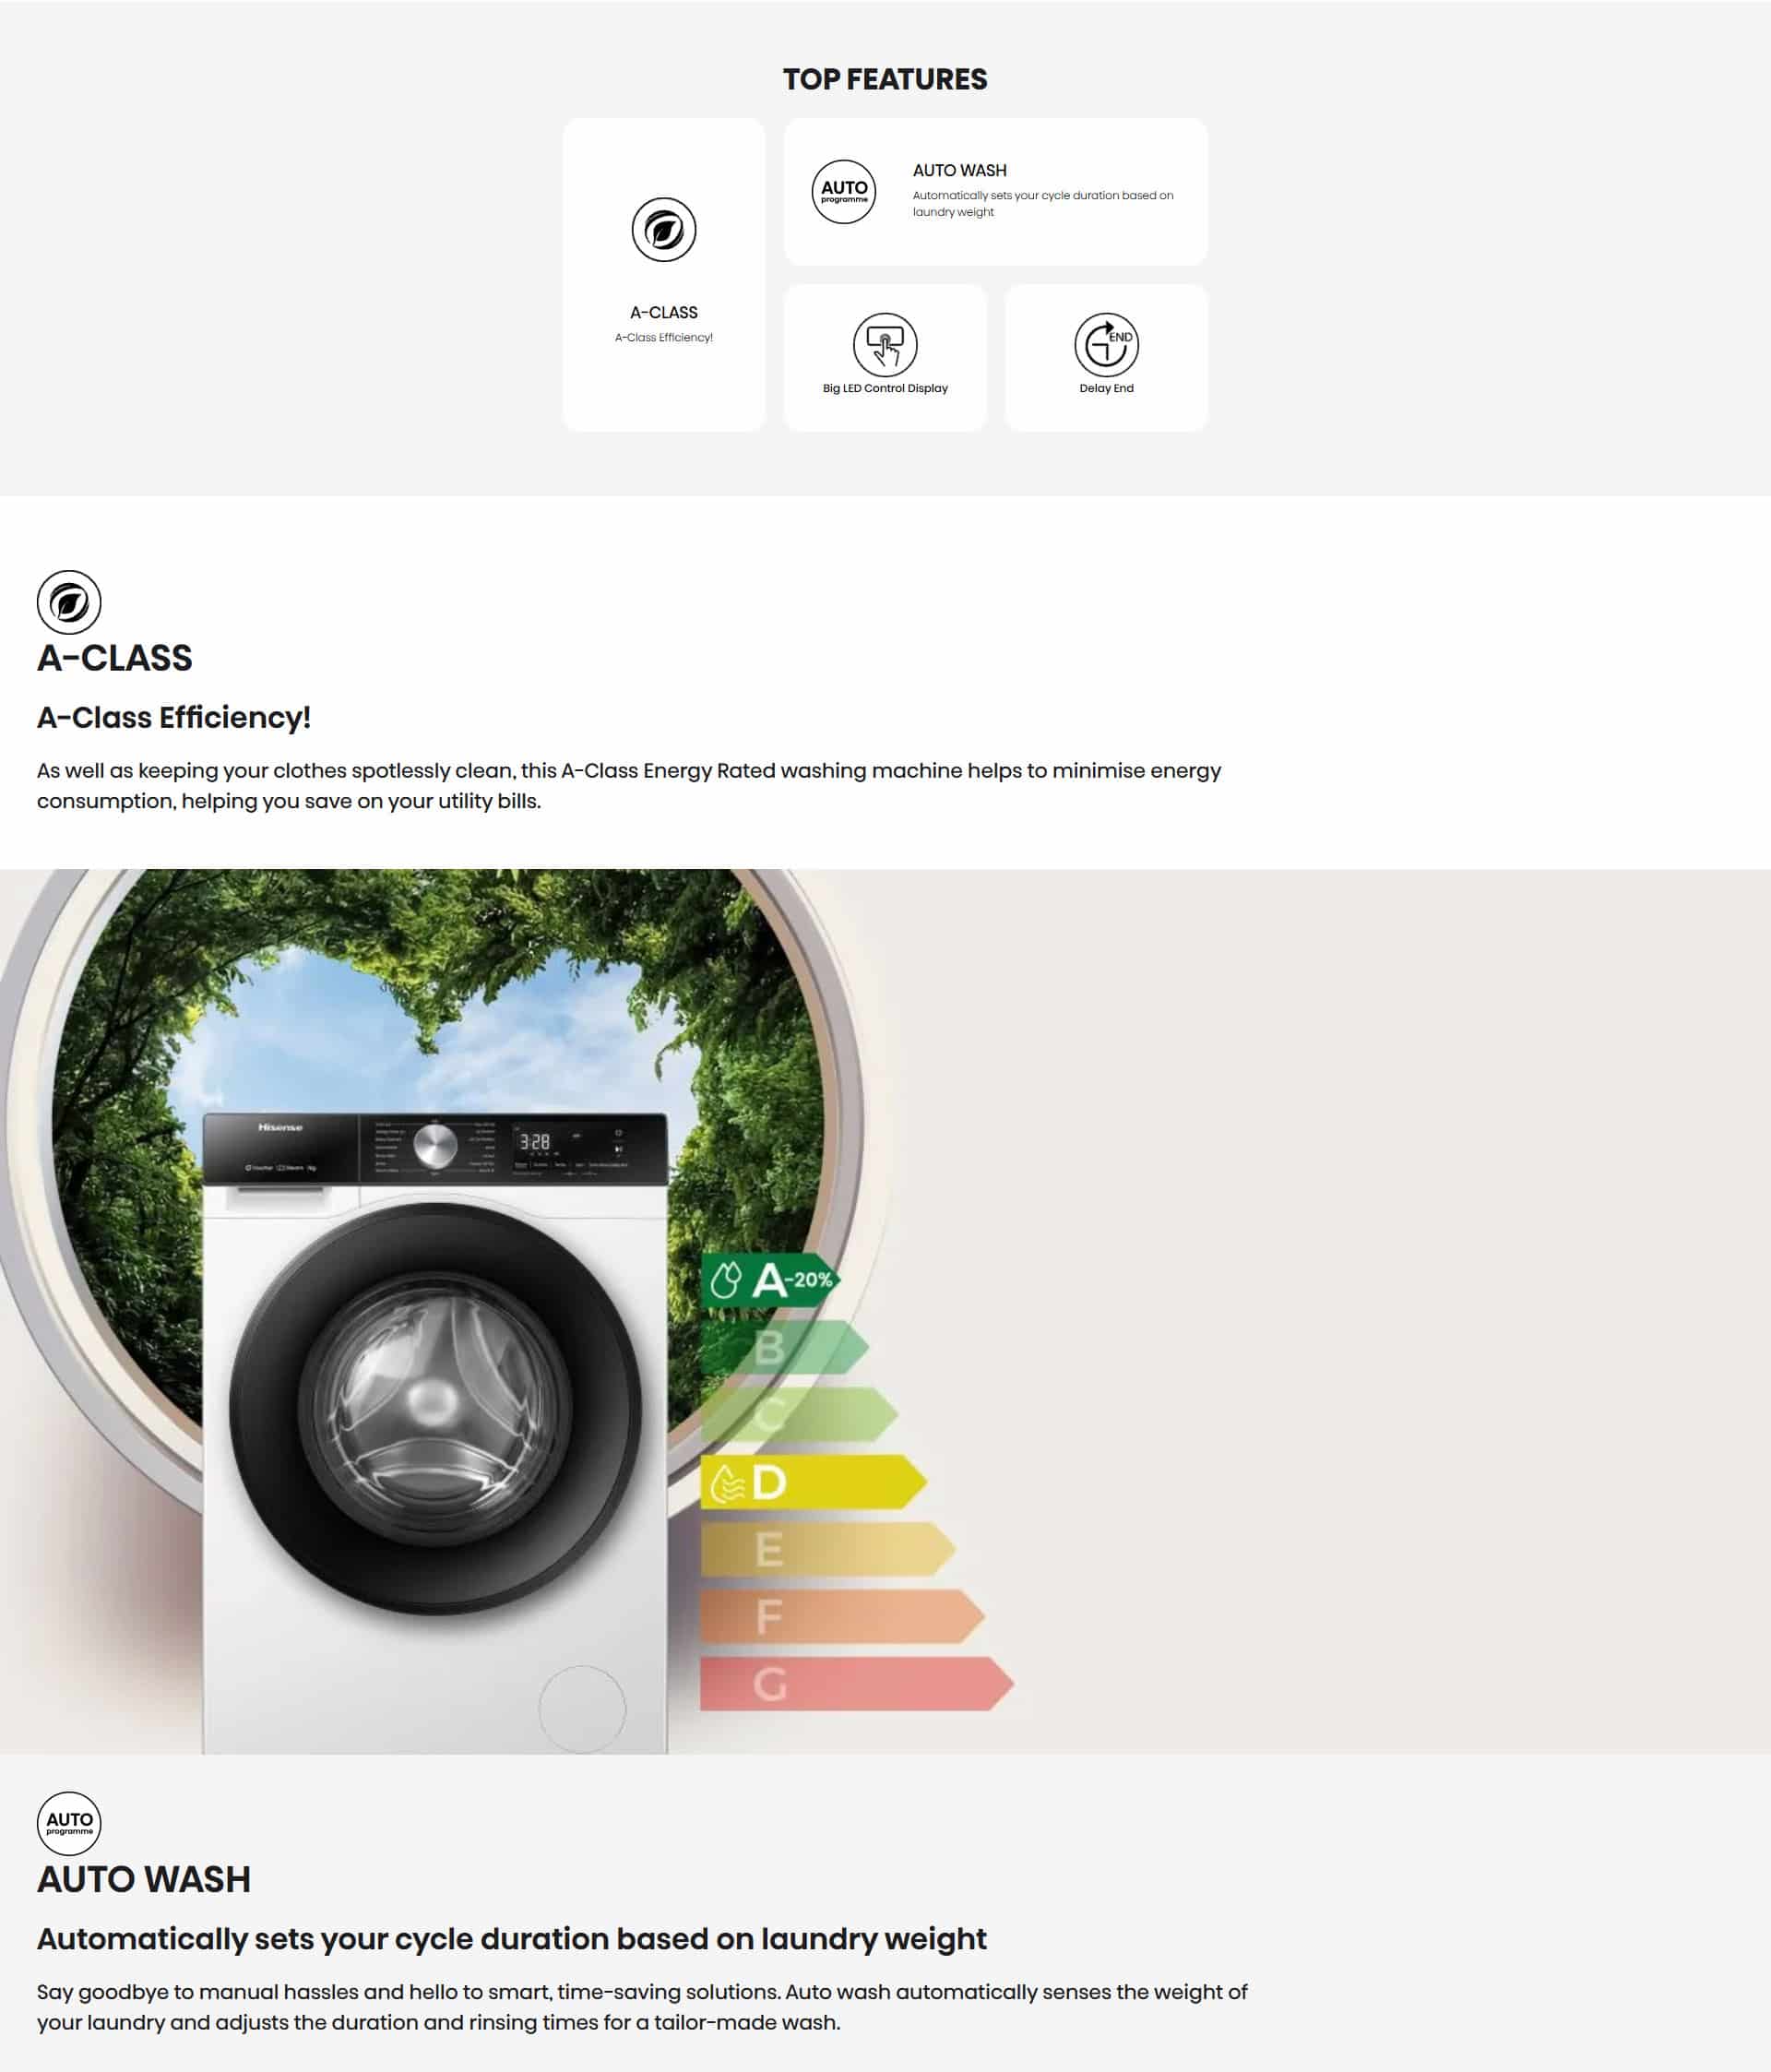Click the red G energy rating arrow
1771x2072 pixels.
point(856,1684)
